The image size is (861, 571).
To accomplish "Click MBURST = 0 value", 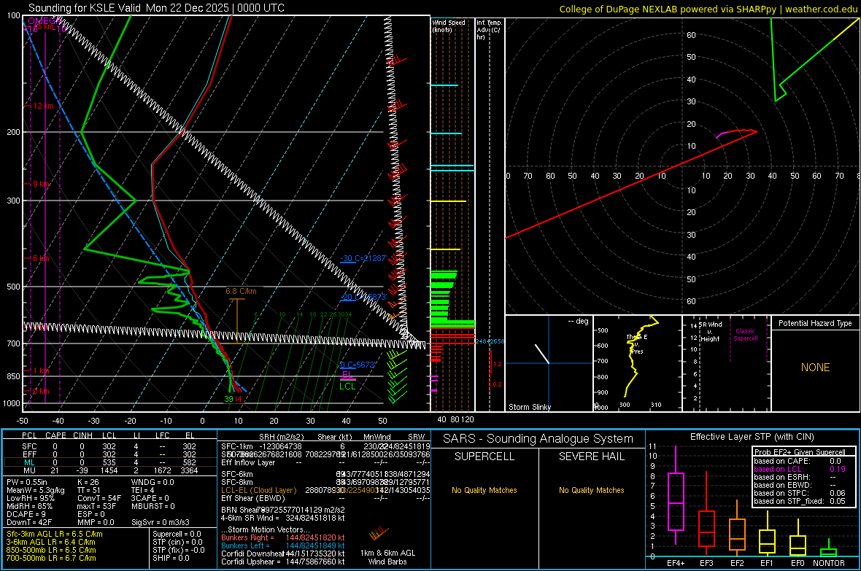I will point(152,506).
